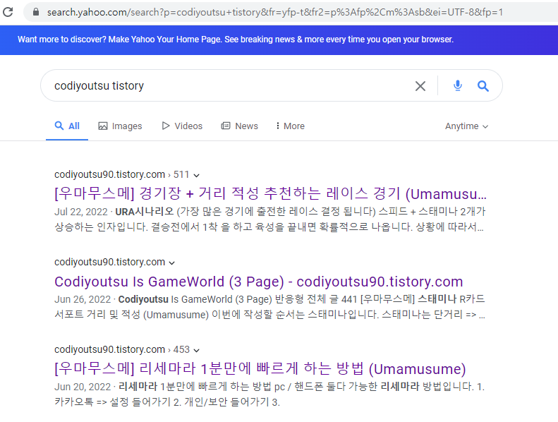Clear the search box with the X icon
This screenshot has width=558, height=422.
click(420, 86)
